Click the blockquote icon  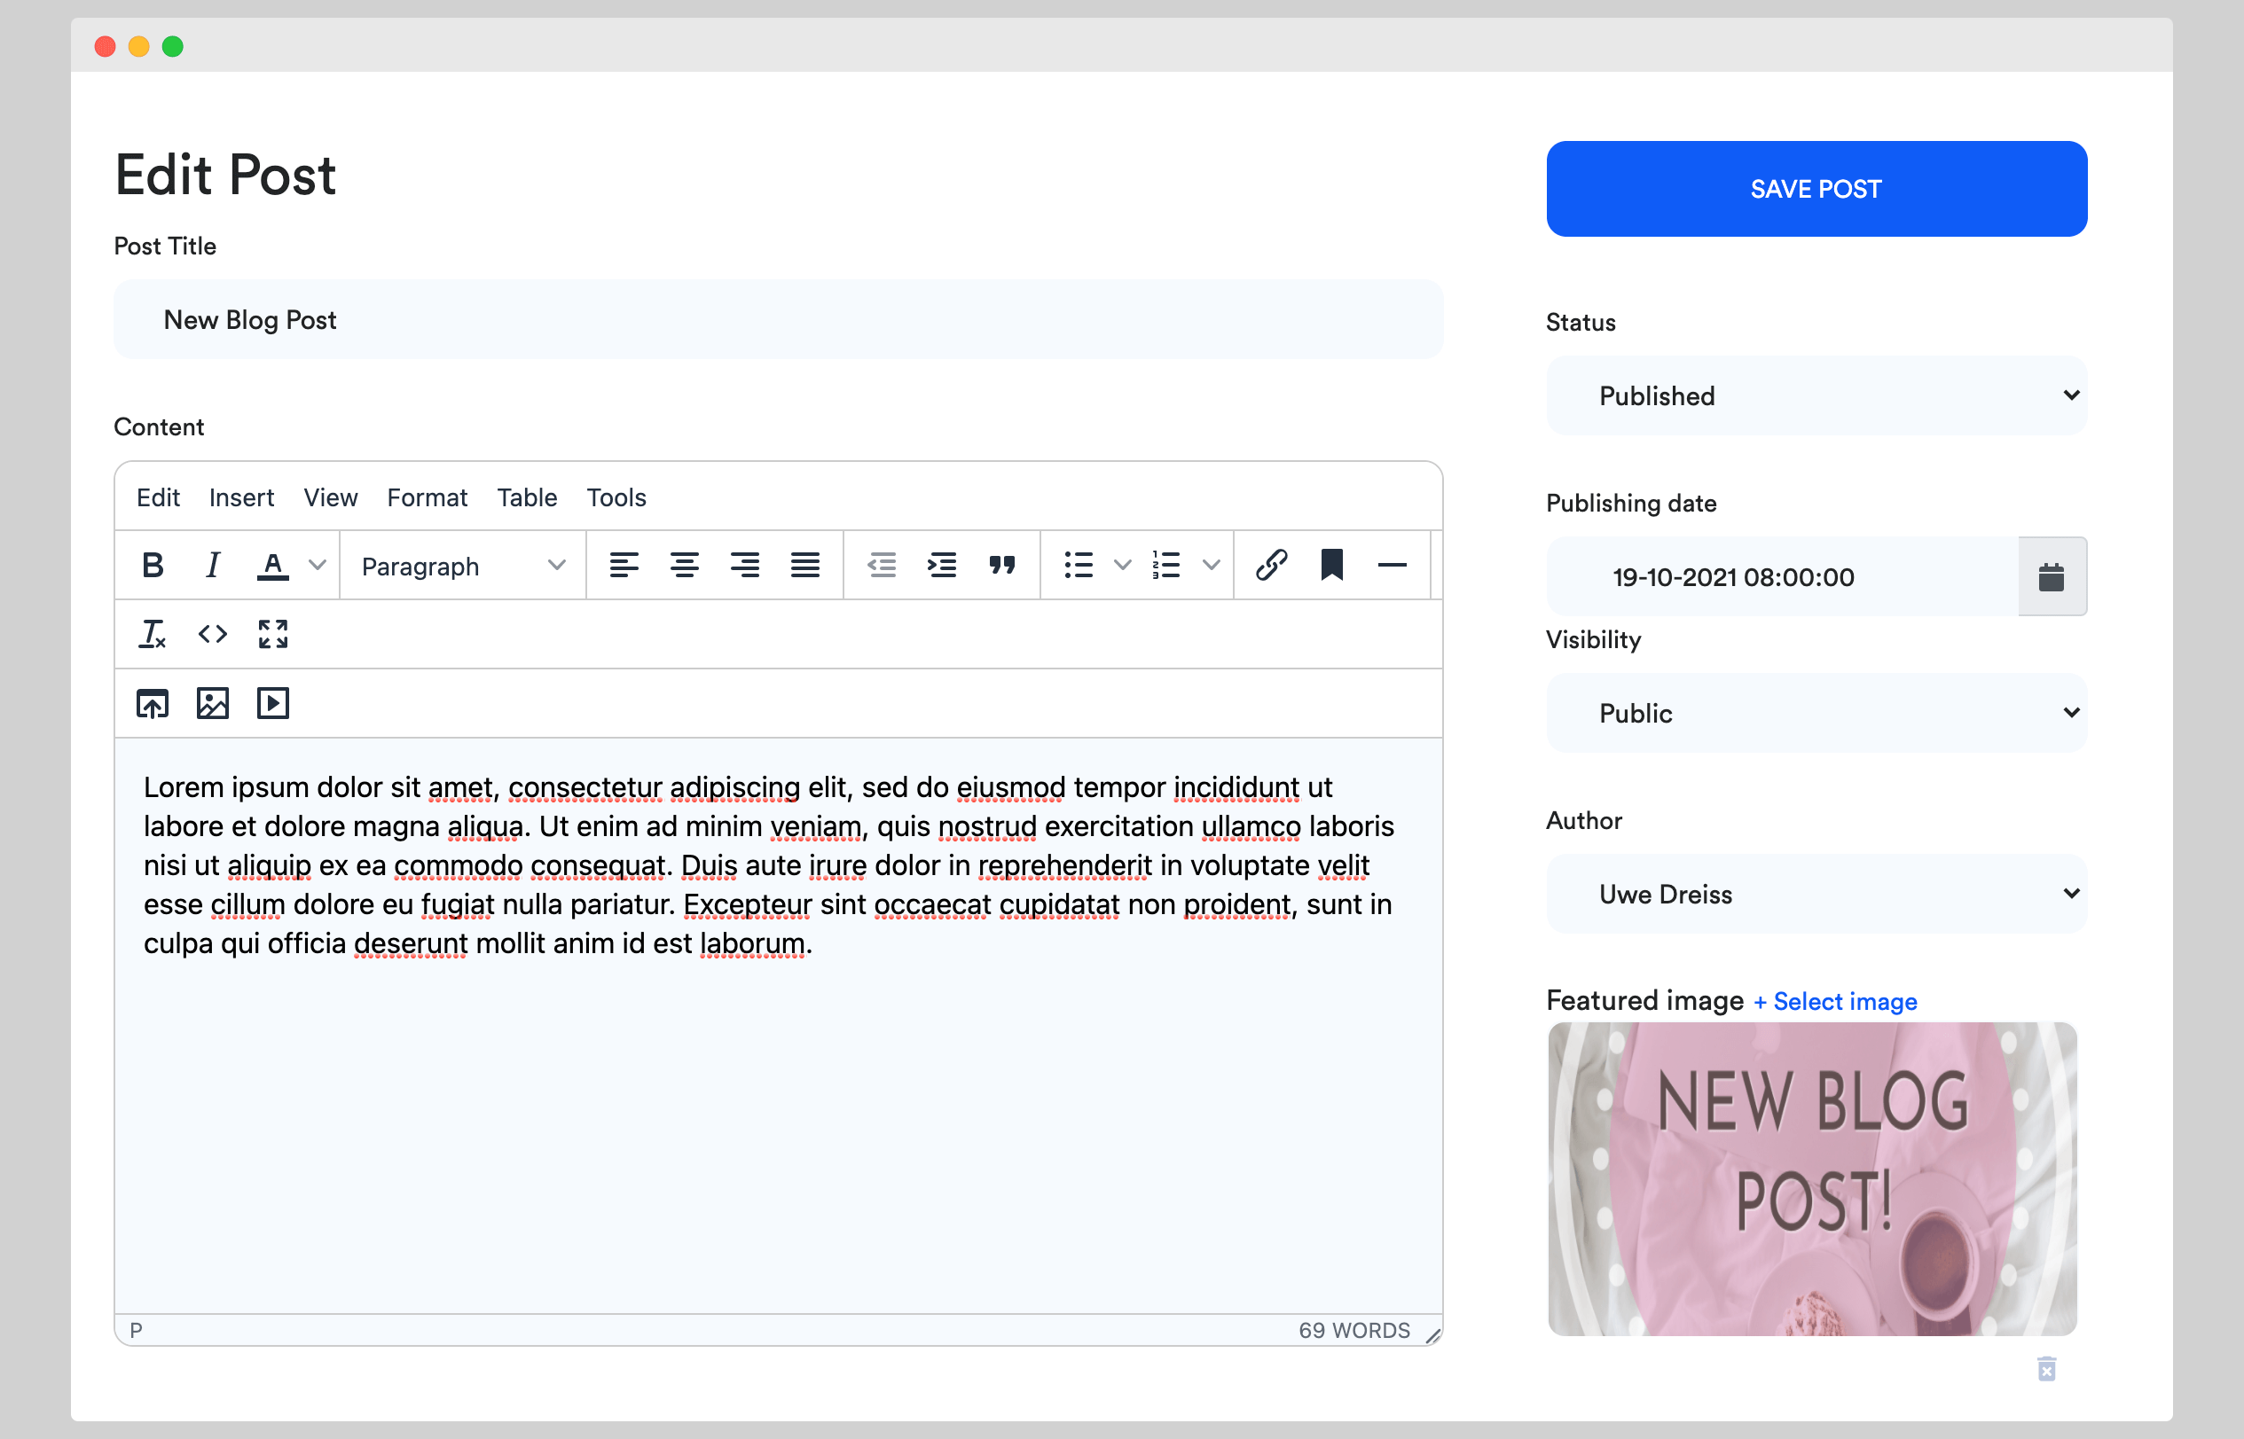pyautogui.click(x=1002, y=566)
